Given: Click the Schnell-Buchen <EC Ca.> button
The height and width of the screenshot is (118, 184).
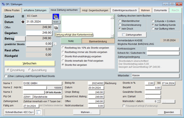Looking at the screenshot, I should pyautogui.click(x=20, y=112).
